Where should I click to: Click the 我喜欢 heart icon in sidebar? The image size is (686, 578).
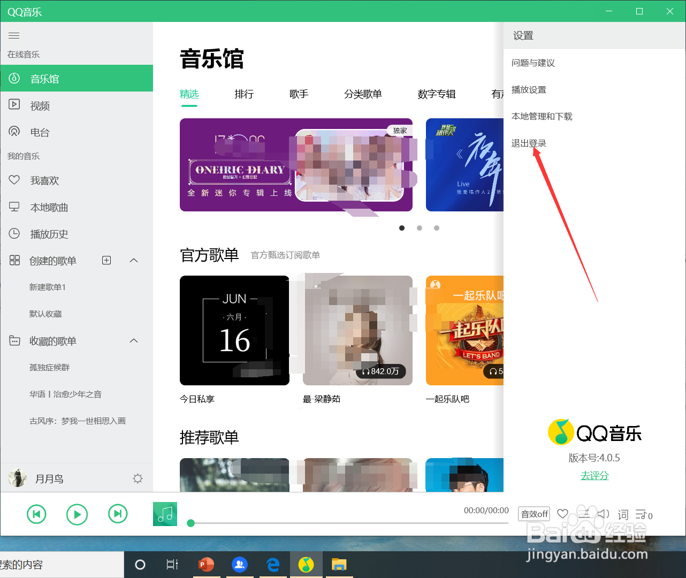pos(14,180)
